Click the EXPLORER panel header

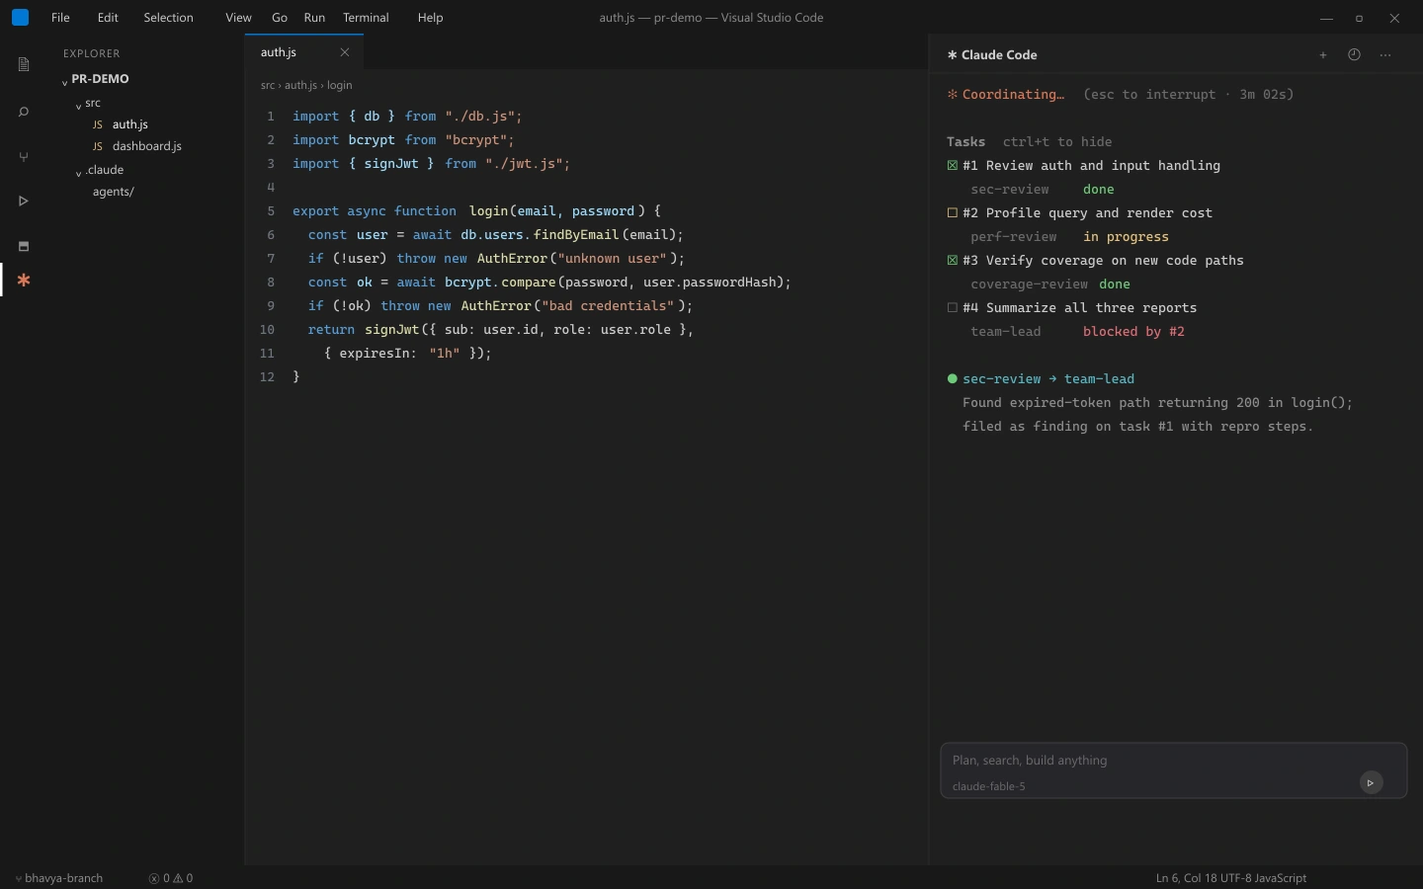92,53
